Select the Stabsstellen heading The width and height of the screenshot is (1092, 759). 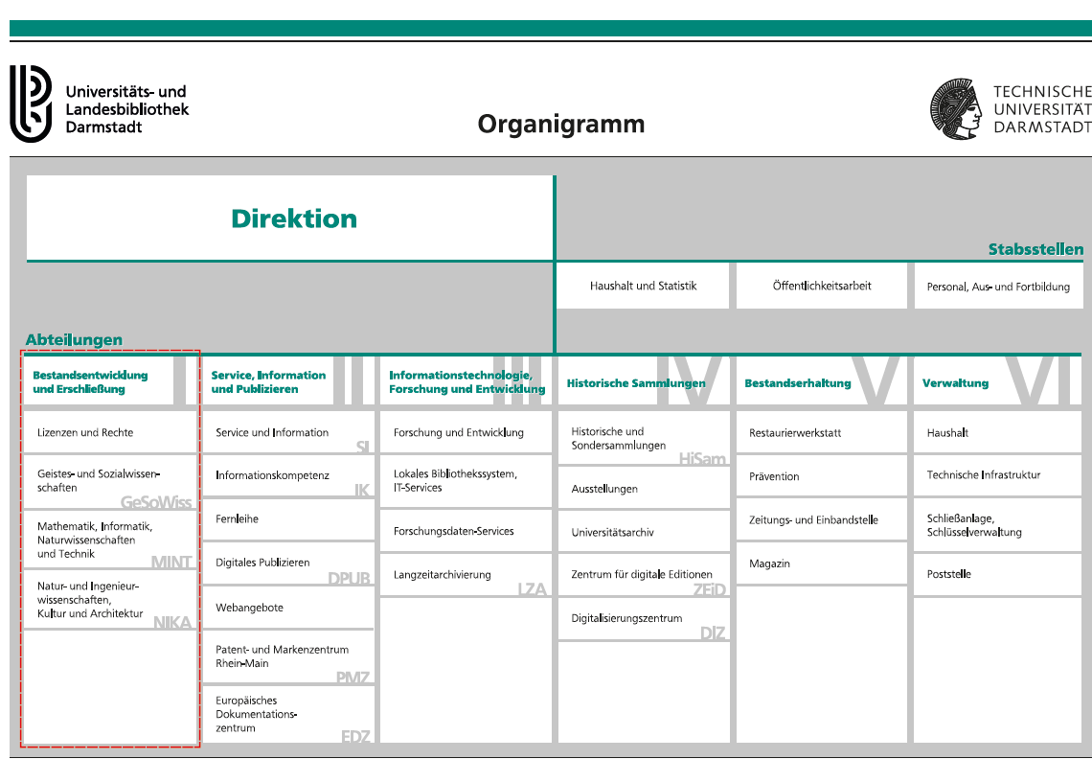[1035, 249]
